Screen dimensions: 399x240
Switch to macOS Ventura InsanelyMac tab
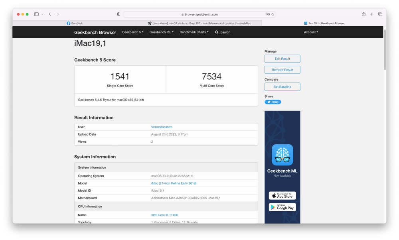coord(199,23)
